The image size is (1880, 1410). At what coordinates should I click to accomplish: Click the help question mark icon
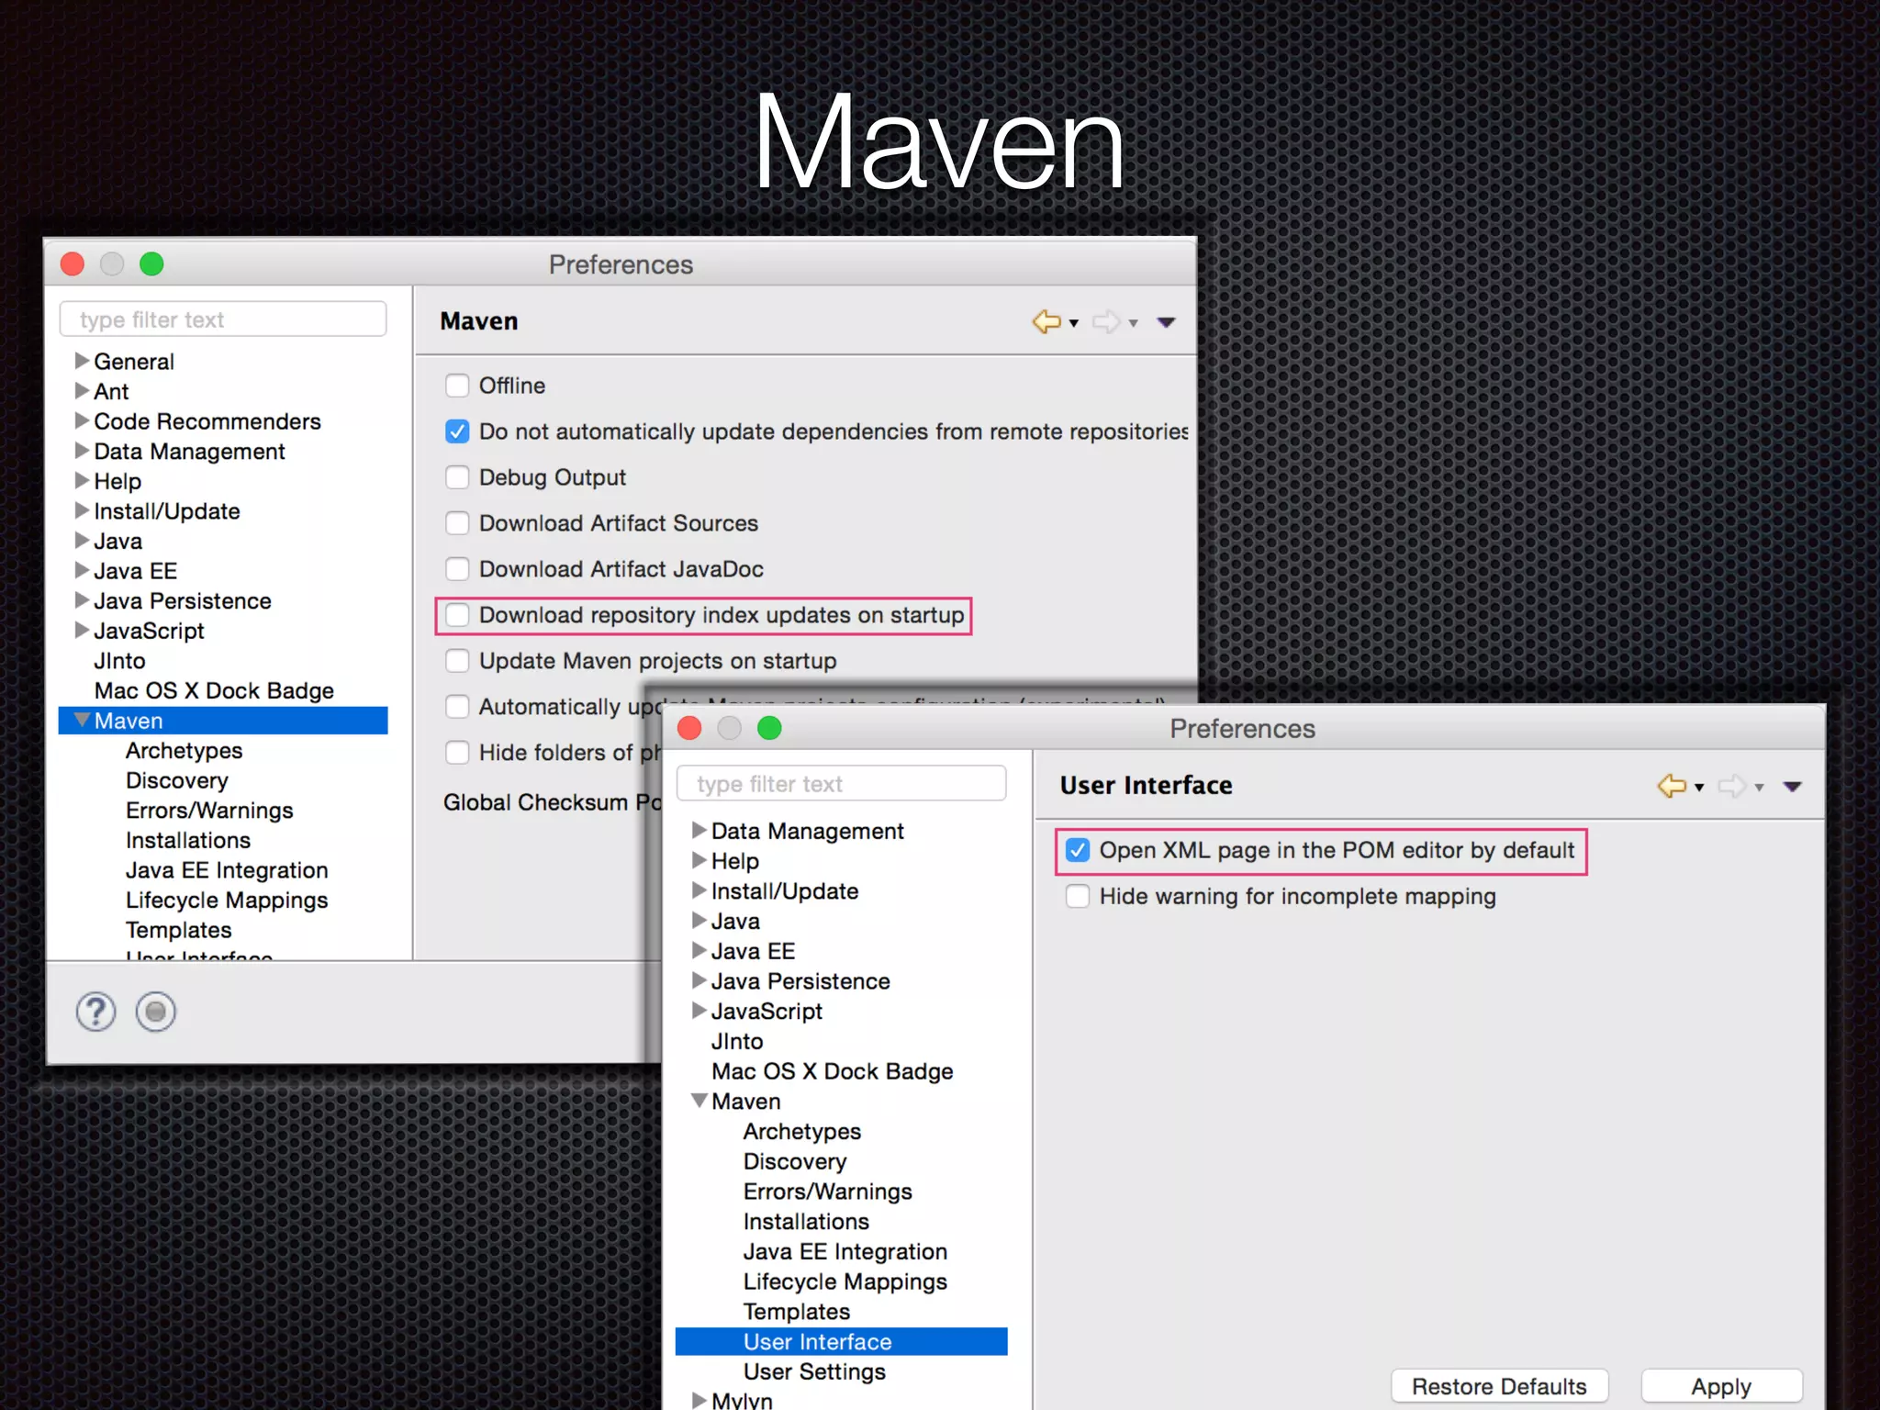click(95, 1012)
